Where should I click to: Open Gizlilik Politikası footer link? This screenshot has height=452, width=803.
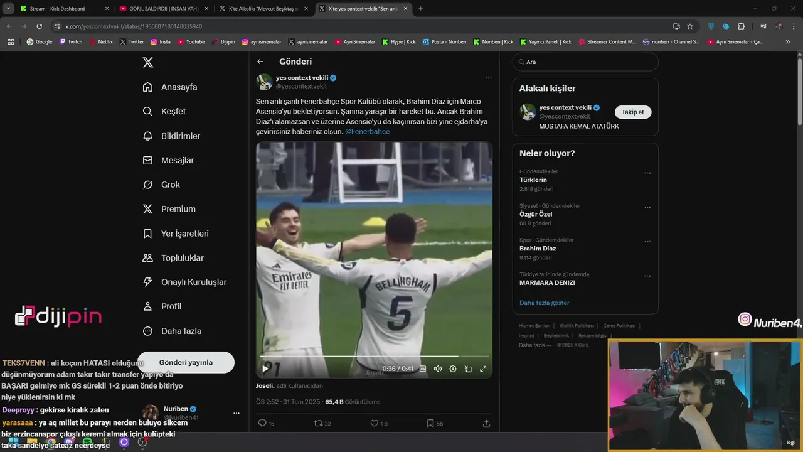point(577,326)
